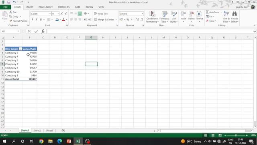The image size is (257, 145).
Task: Open the Font size 11 dropdown
Action: click(x=58, y=14)
